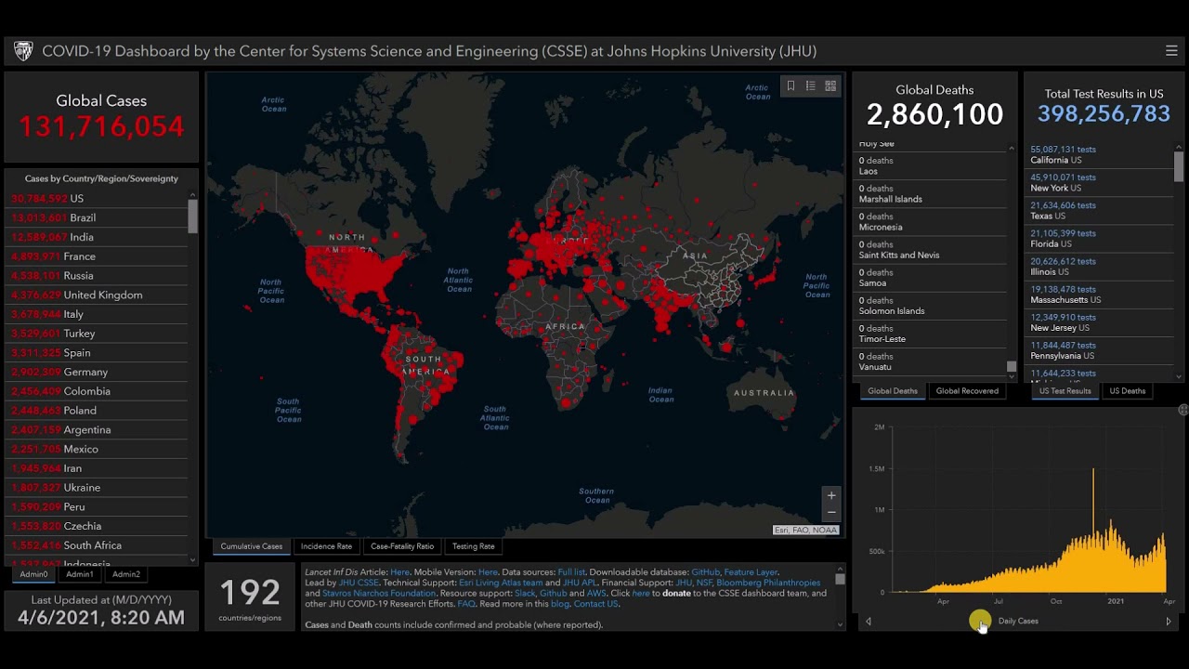The image size is (1189, 669).
Task: Open map bookmarks icon
Action: [790, 85]
